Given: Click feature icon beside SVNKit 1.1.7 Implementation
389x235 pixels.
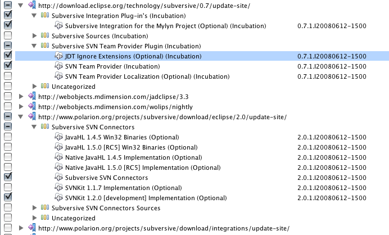Looking at the screenshot, I should pos(58,187).
